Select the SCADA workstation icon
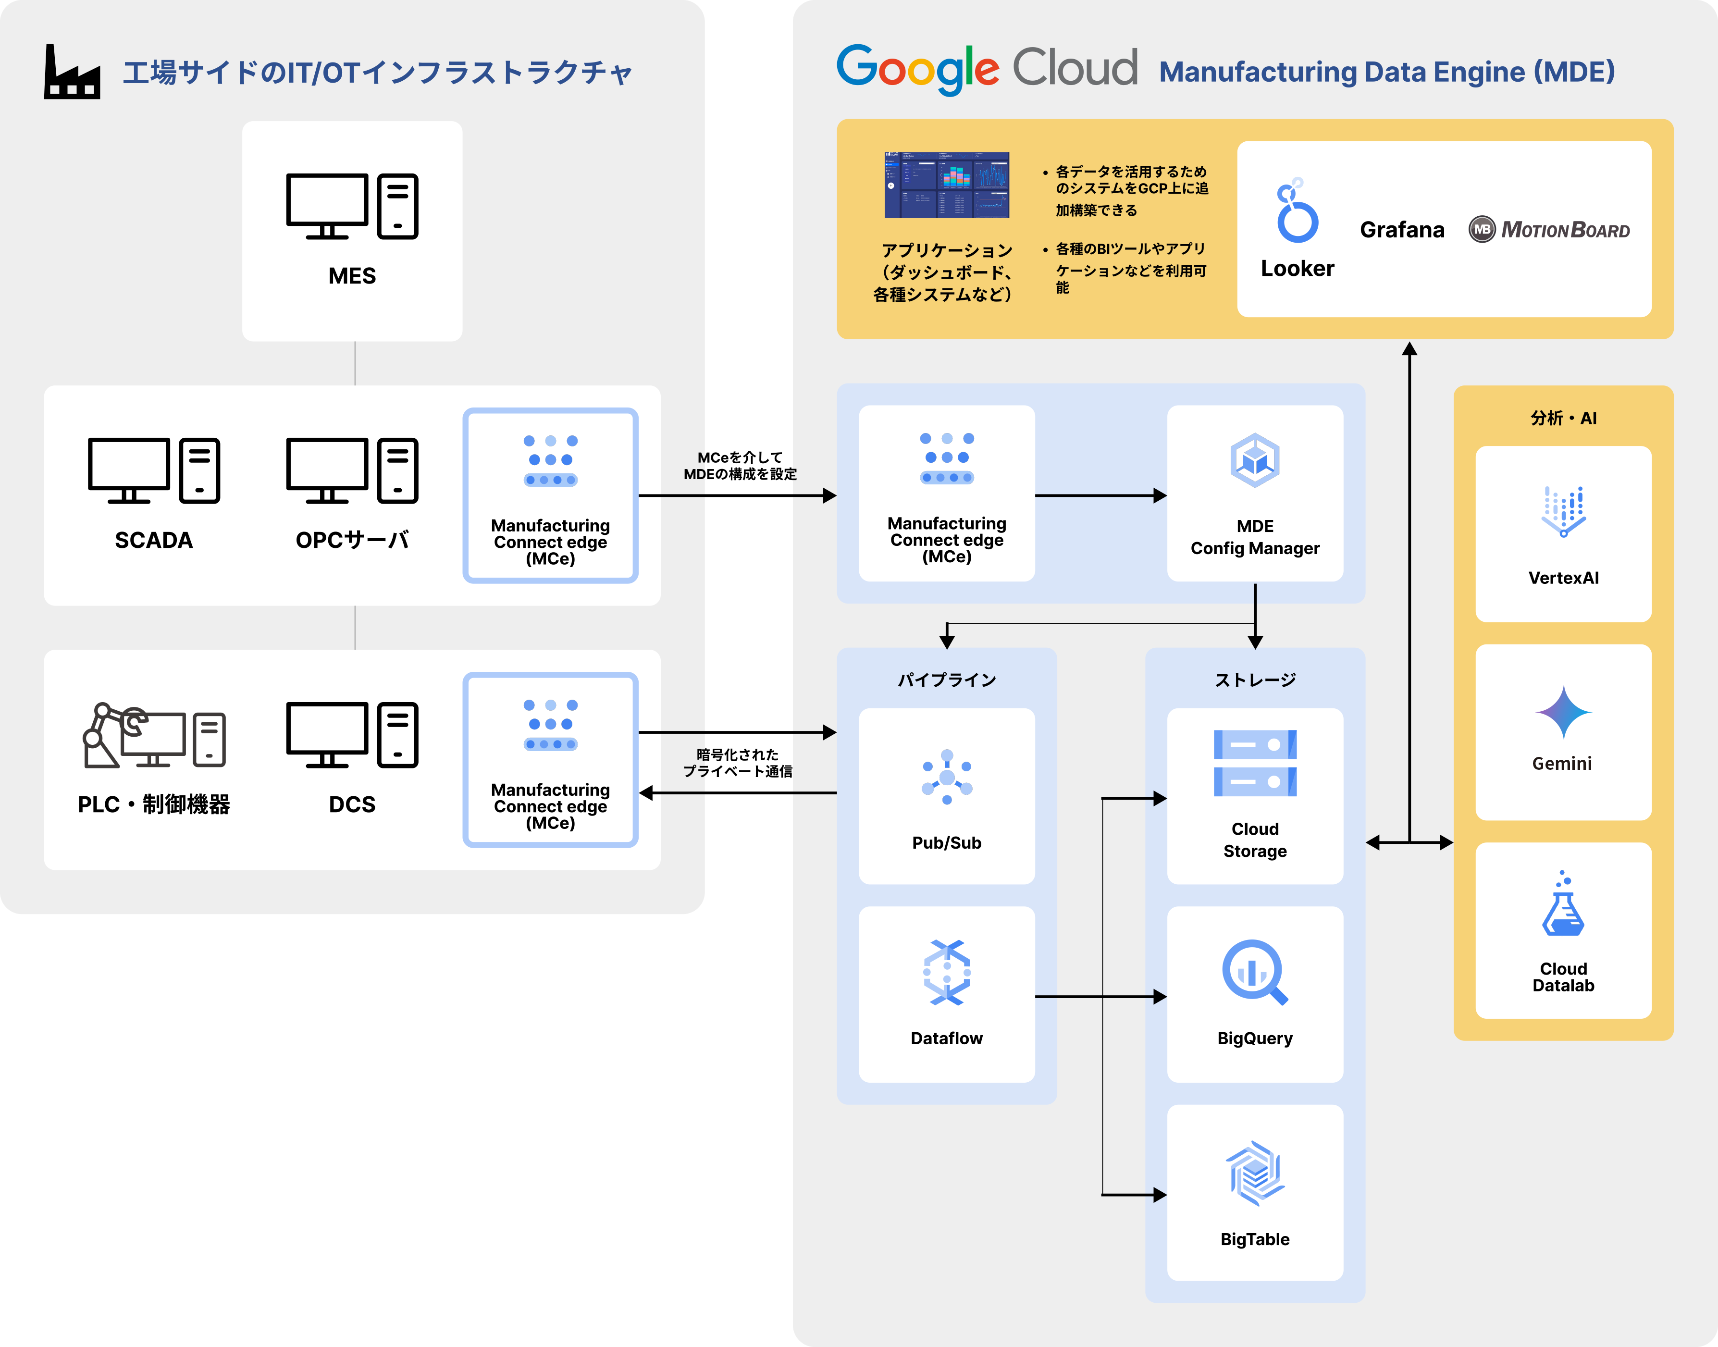The width and height of the screenshot is (1718, 1347). [x=154, y=471]
